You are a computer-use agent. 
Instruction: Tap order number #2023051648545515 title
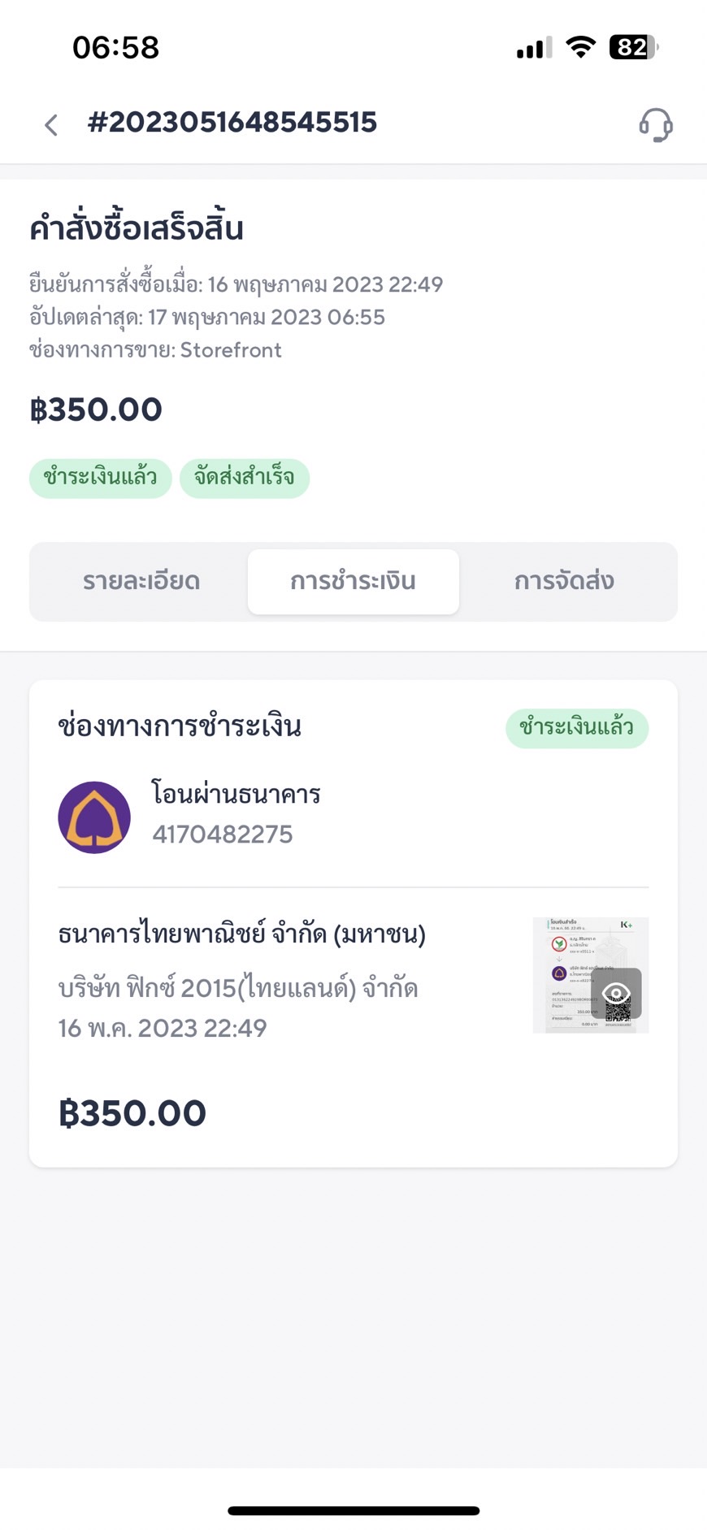click(x=232, y=123)
